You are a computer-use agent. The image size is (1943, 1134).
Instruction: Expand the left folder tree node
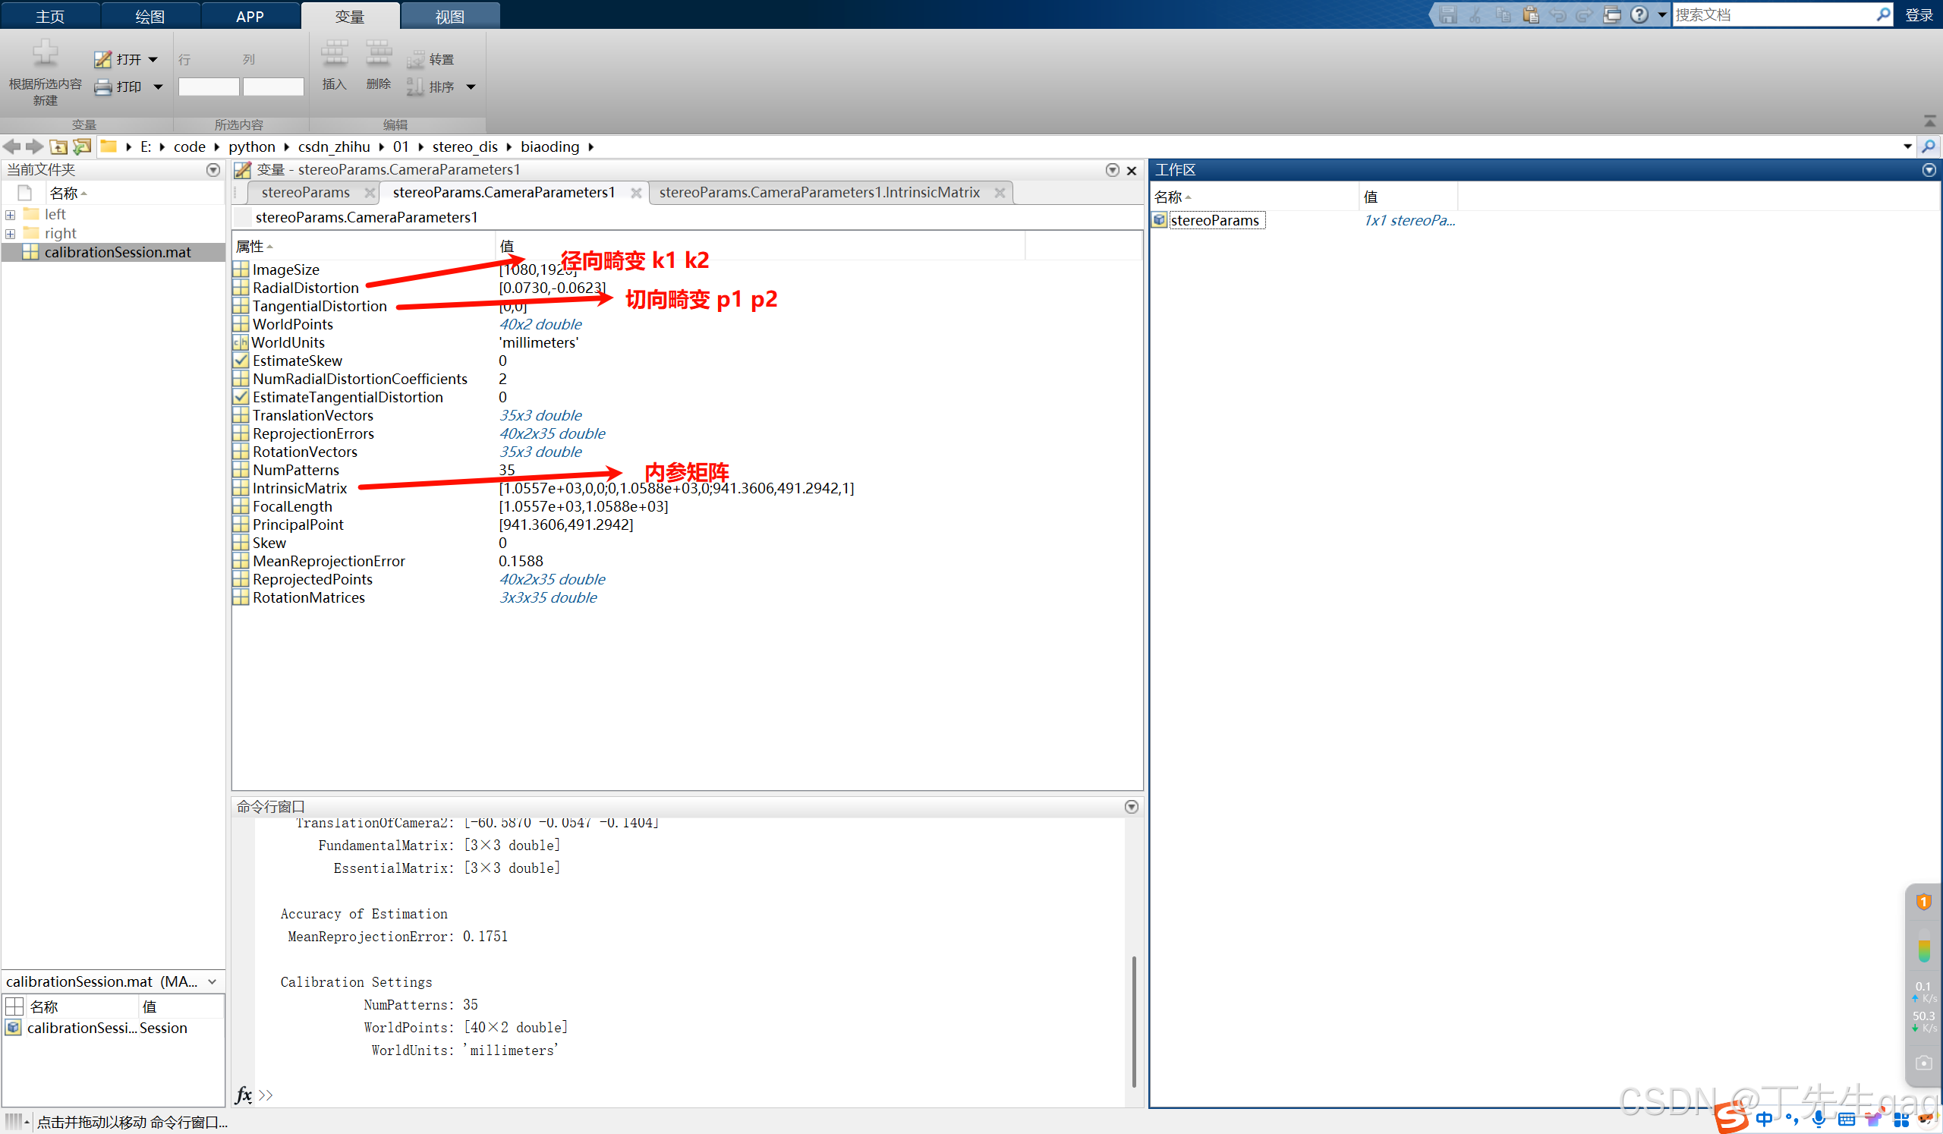point(10,215)
